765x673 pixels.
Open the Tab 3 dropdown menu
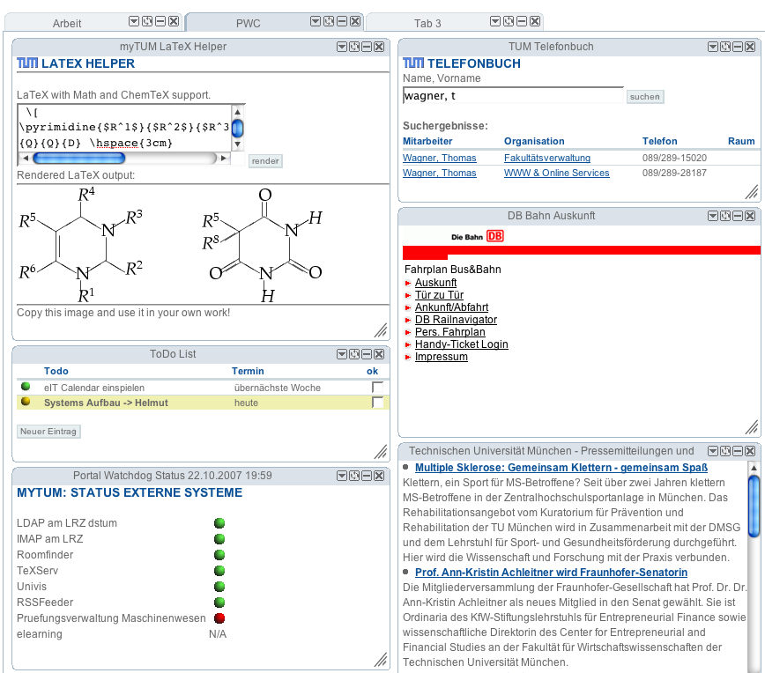pos(495,21)
